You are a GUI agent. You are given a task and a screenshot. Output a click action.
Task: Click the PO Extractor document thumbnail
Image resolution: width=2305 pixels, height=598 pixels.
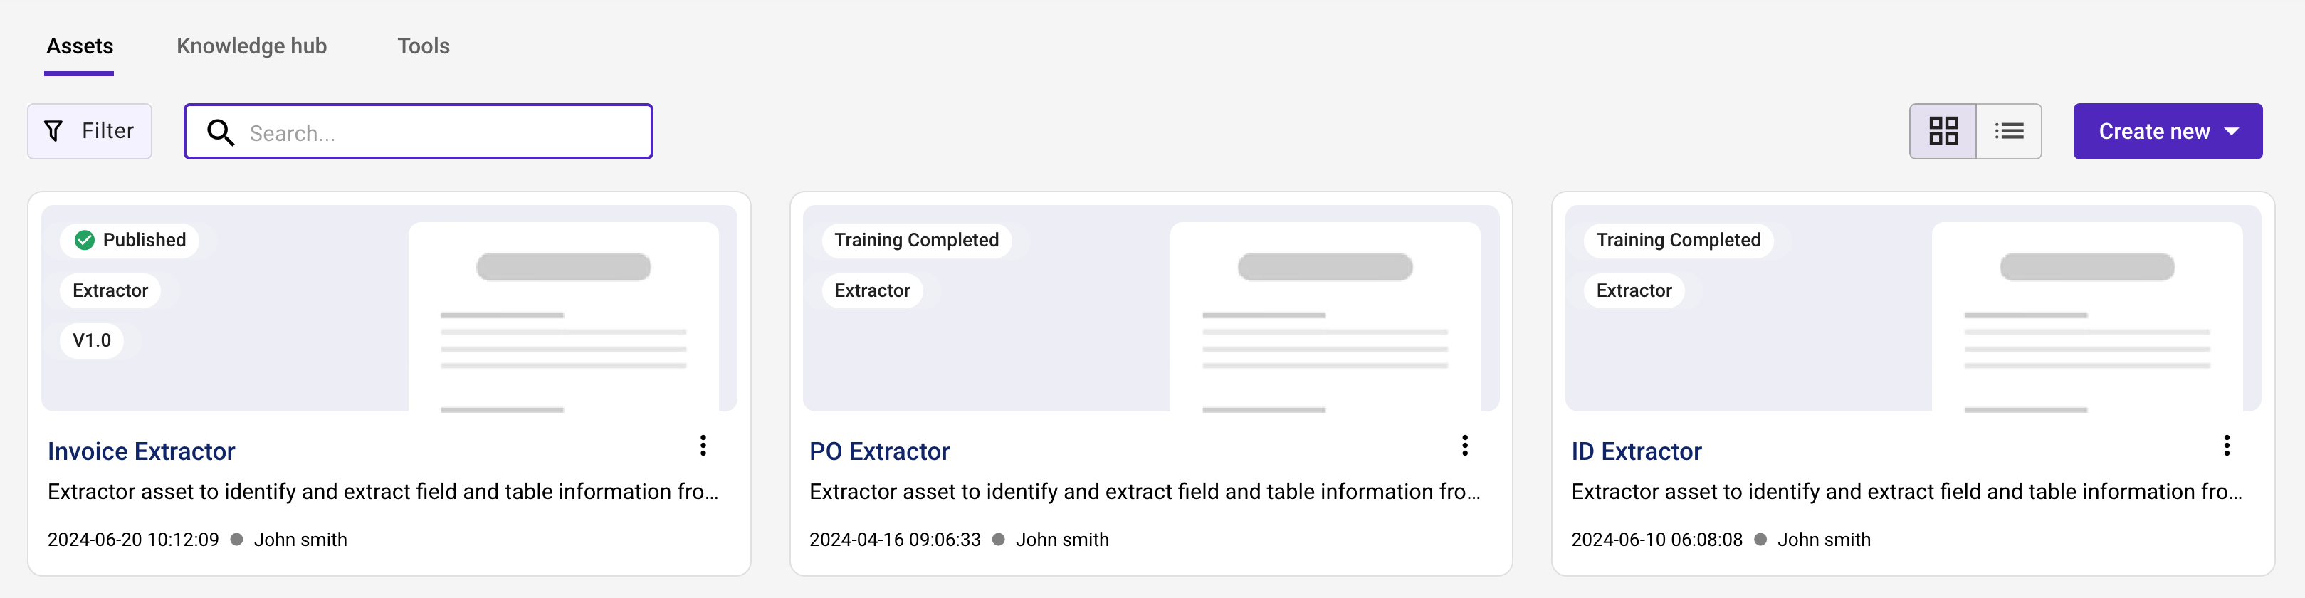pos(1325,317)
